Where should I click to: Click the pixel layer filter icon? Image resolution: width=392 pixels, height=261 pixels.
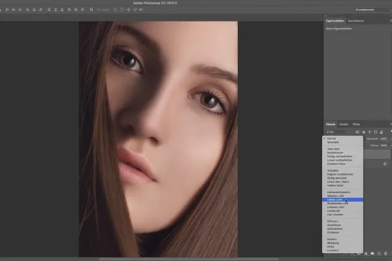(359, 132)
